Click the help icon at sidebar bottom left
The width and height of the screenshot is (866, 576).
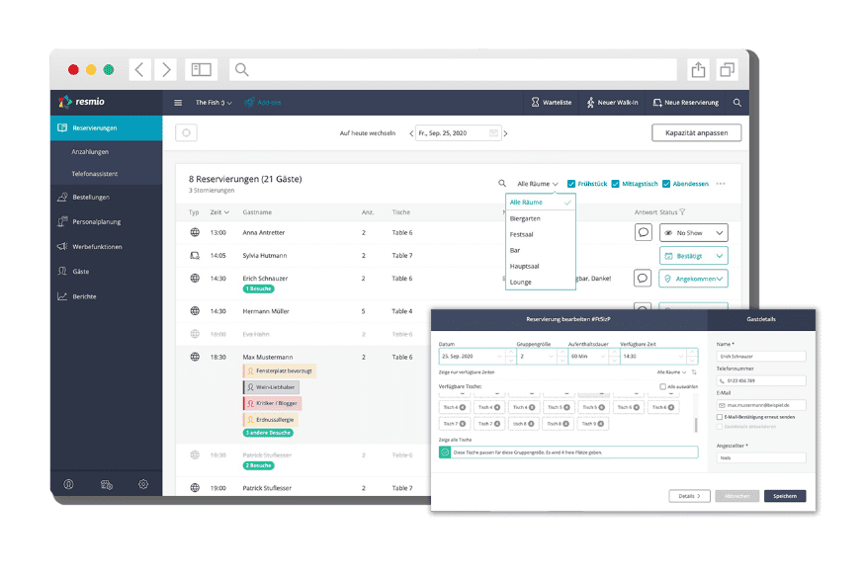(x=68, y=484)
